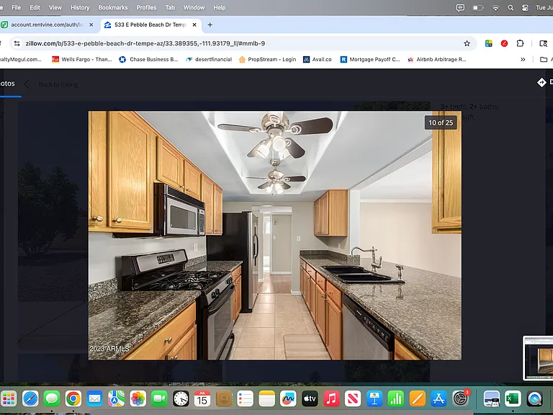
Task: Open Clock from the Dock
Action: 181,398
